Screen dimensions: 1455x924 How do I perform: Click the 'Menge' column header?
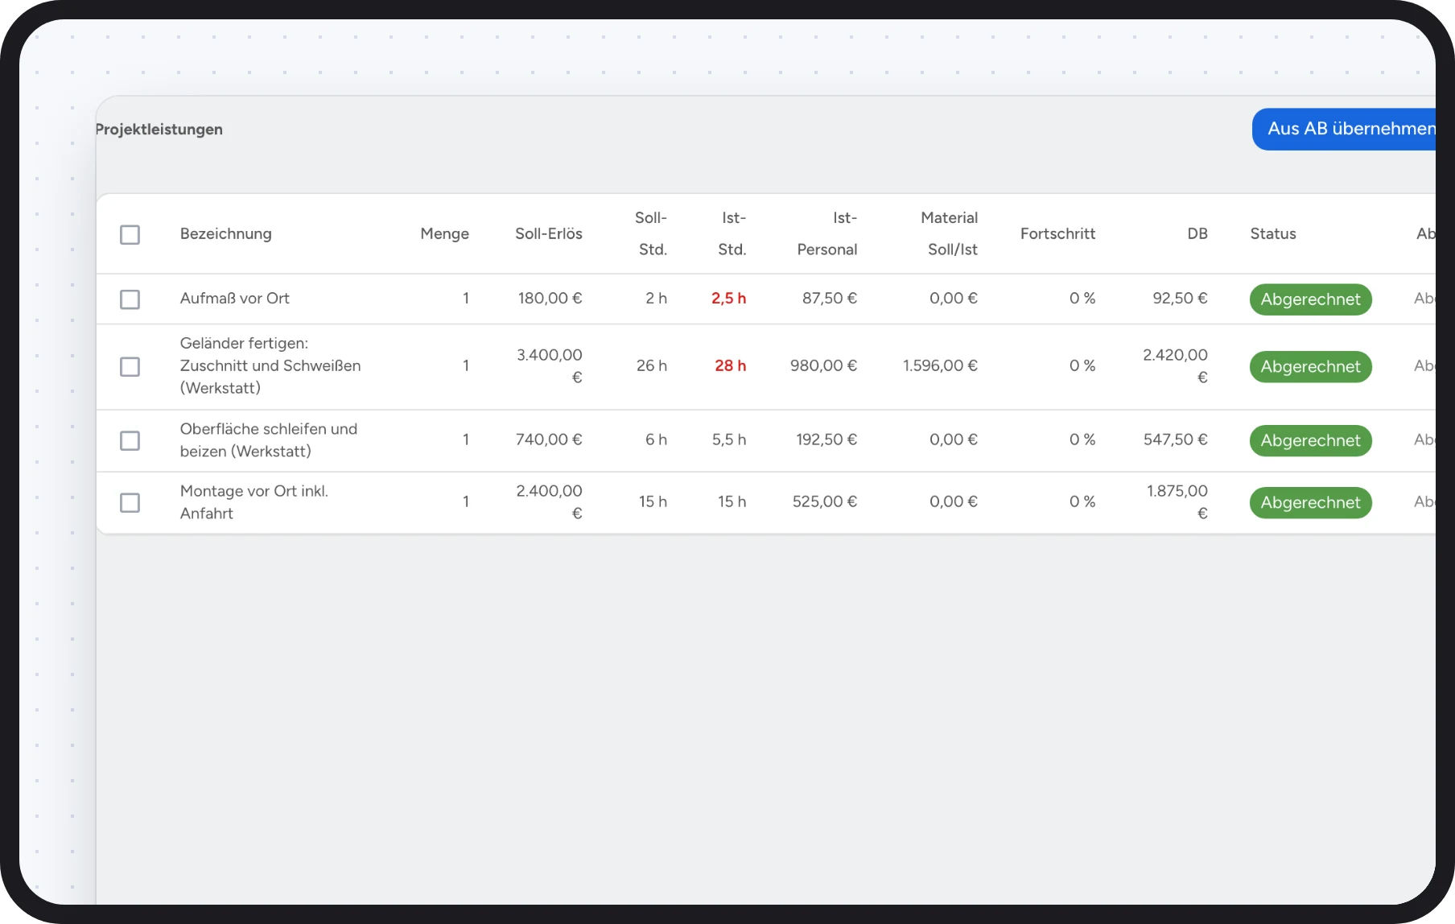[x=444, y=233]
